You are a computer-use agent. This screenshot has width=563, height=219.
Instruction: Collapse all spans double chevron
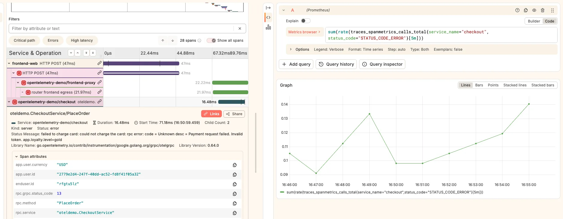[93, 53]
